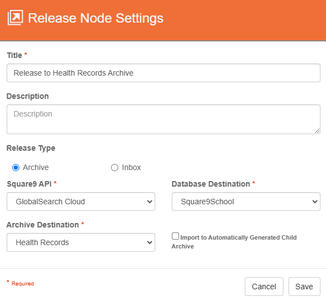The height and width of the screenshot is (302, 326).
Task: Click the Database Destination chevron arrow
Action: pyautogui.click(x=315, y=202)
